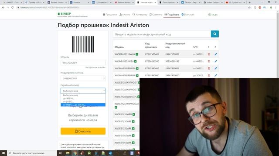
Task: Click firmware code 87867500405 cell
Action: click(x=152, y=54)
